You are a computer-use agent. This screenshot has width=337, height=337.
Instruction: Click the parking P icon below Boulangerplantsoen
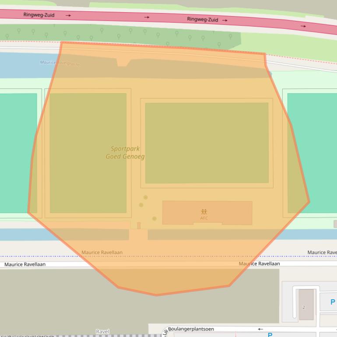pos(270,335)
